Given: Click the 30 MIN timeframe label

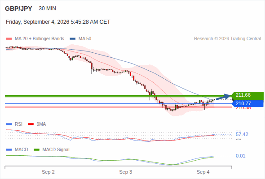Looking at the screenshot, I should click(x=47, y=9).
